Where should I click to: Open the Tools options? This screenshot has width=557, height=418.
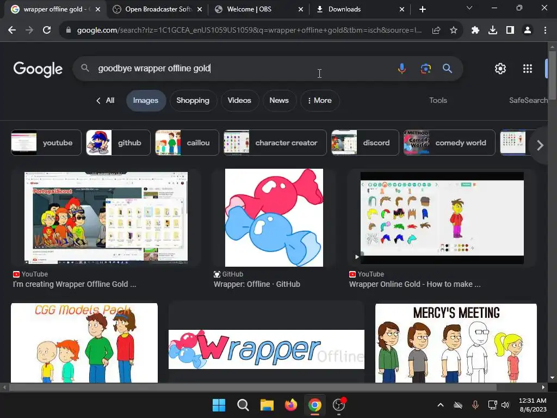(x=438, y=101)
